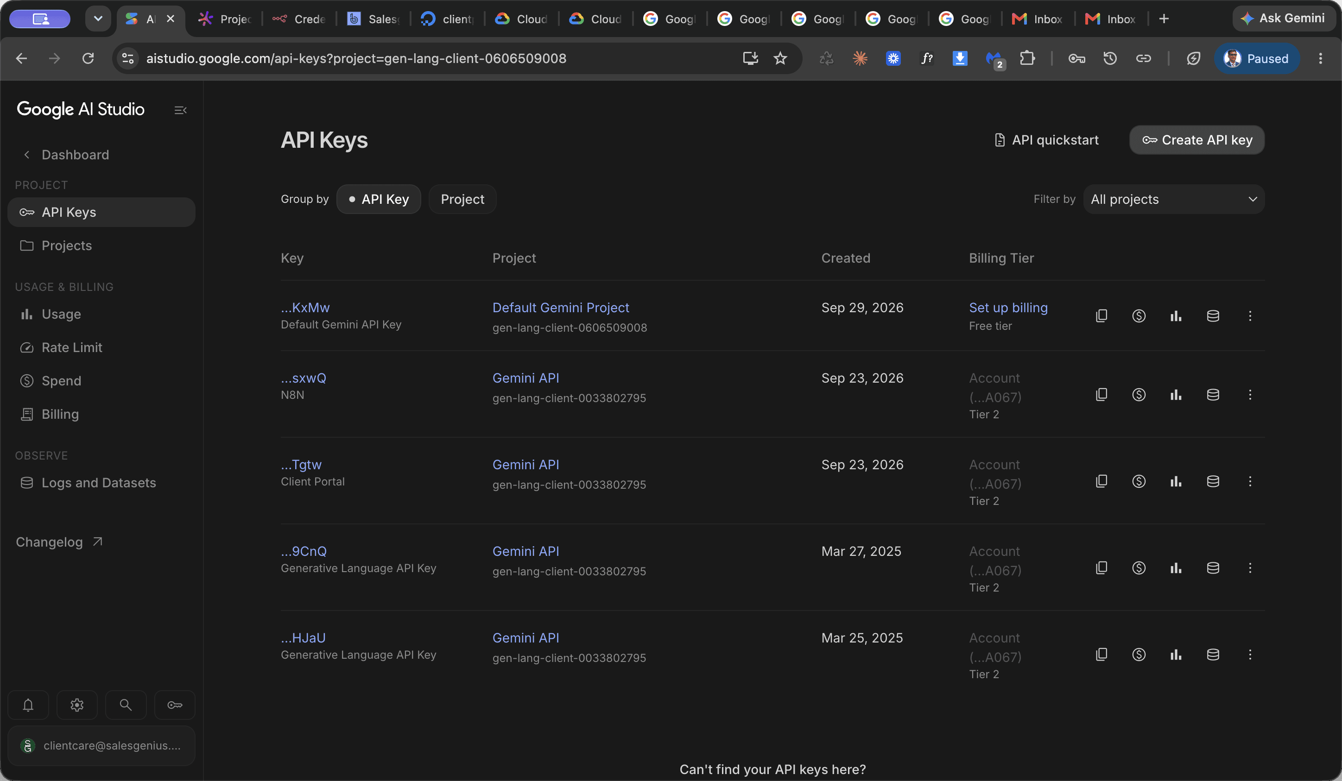Switch to the Credentials browser tab

tap(299, 19)
